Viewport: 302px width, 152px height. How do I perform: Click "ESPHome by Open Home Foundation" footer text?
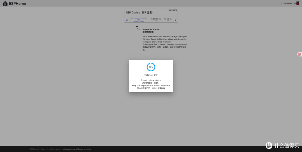45,149
